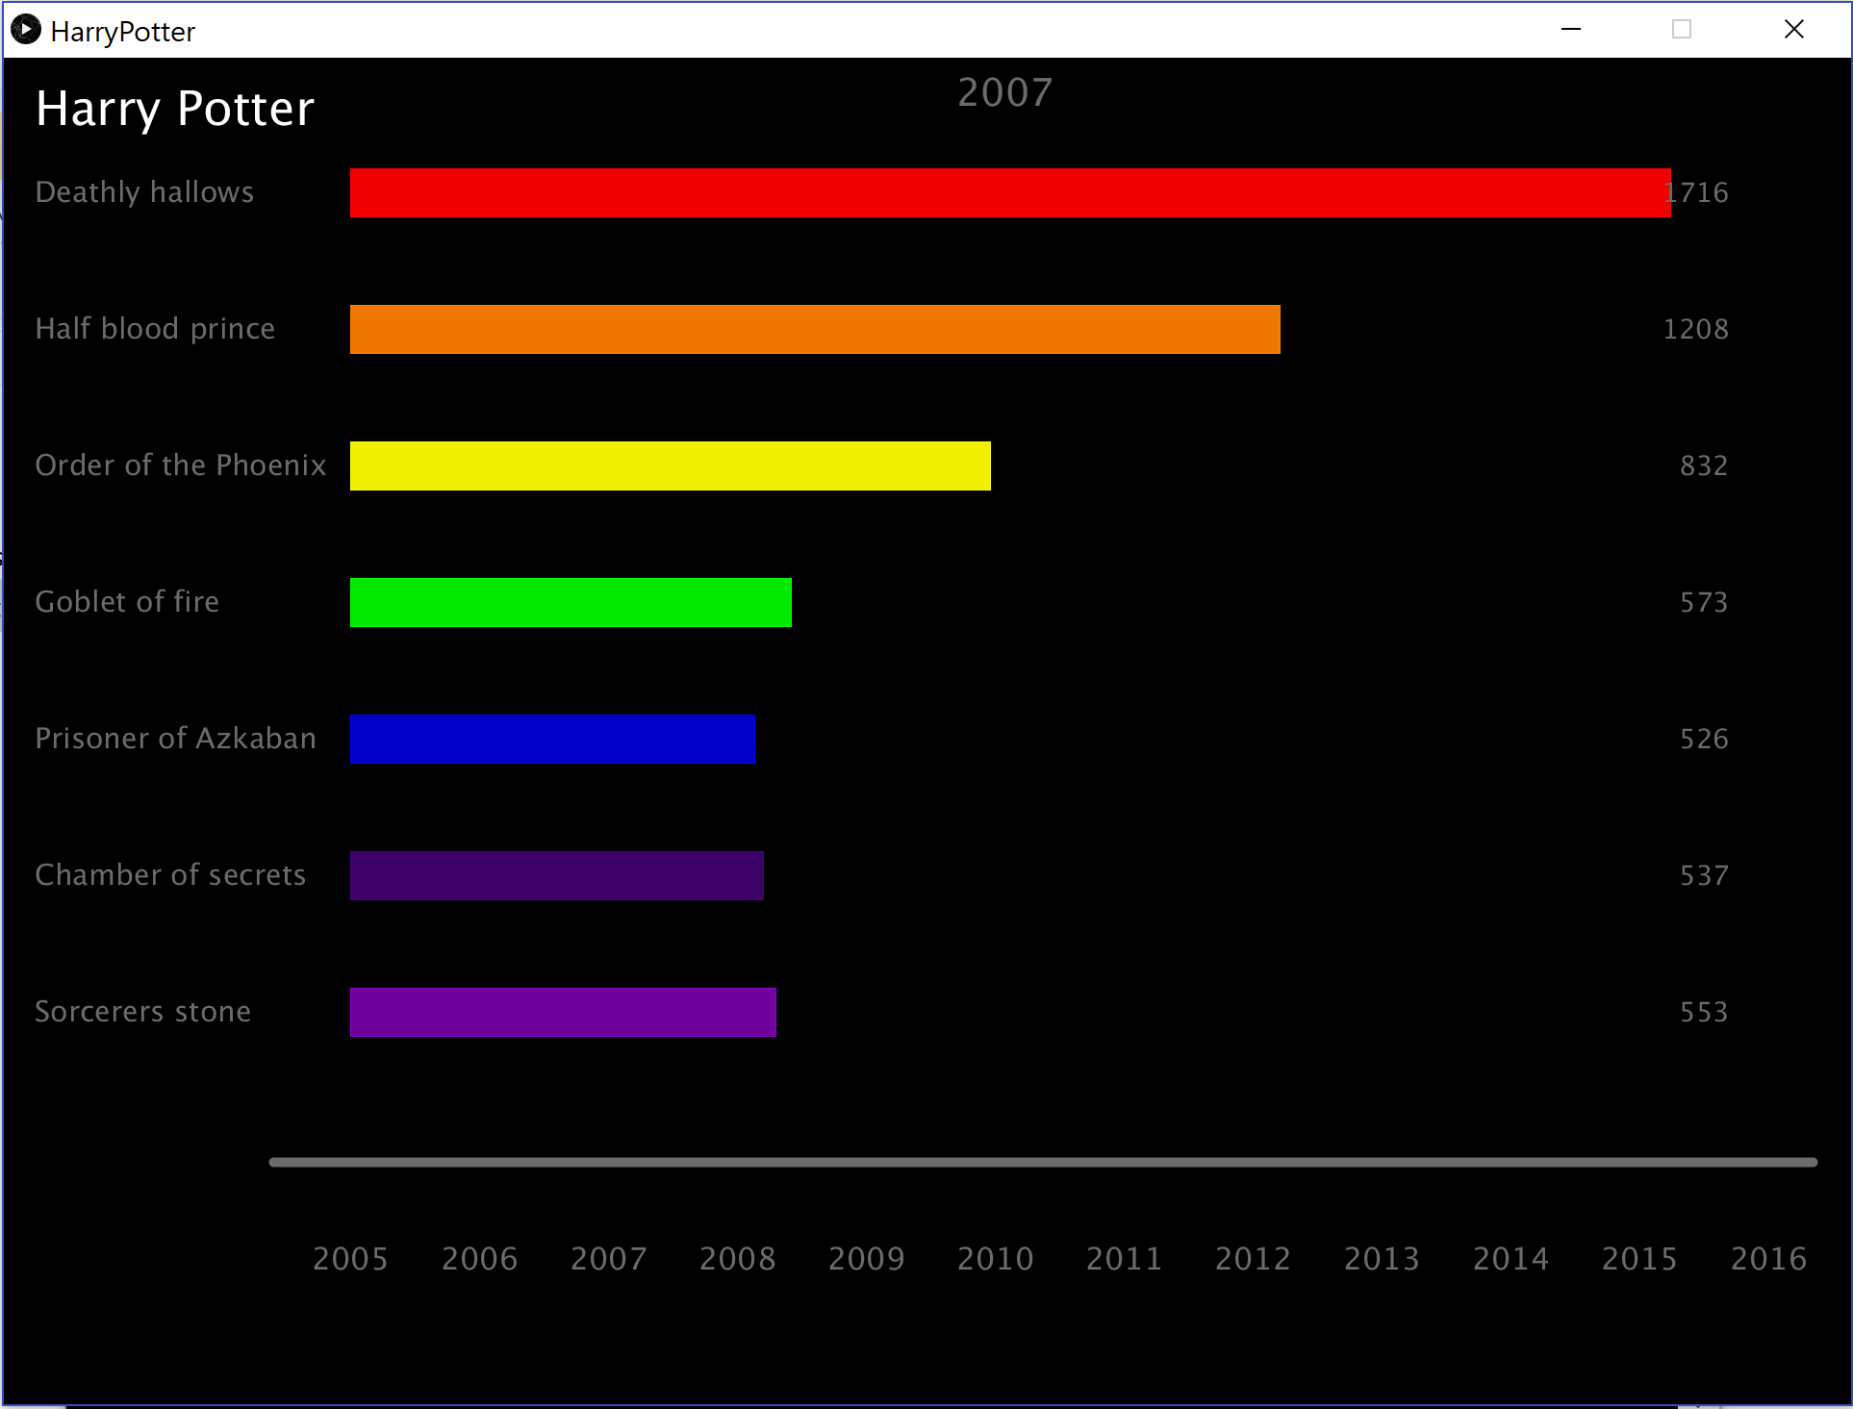Jump to year 2010 on timeline
The height and width of the screenshot is (1409, 1853).
point(995,1259)
